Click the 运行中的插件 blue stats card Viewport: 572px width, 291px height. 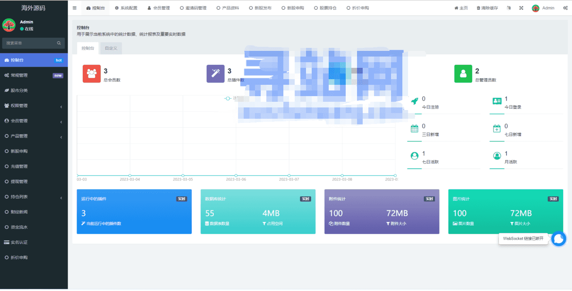[x=134, y=211]
